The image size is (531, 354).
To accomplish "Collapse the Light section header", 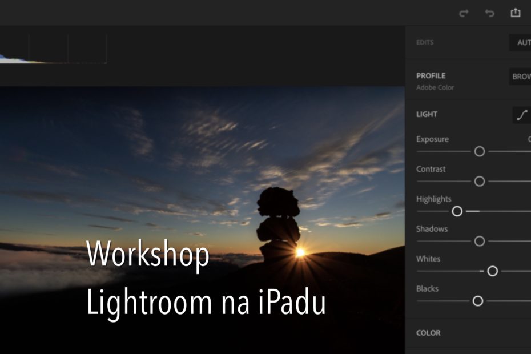I will [x=427, y=114].
